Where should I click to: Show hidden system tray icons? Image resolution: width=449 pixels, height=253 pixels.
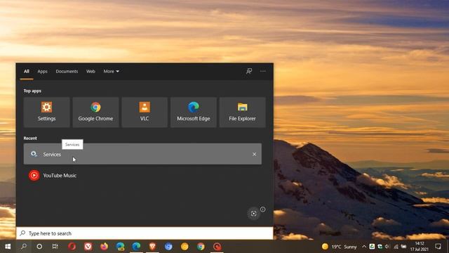click(364, 247)
